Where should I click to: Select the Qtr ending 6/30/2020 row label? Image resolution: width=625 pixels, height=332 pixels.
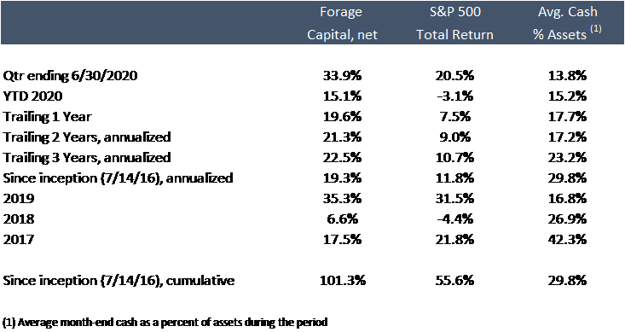coord(70,75)
